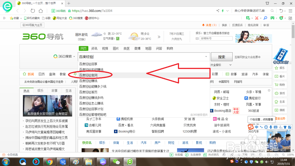
Task: Click 携程旅行 site link
Action: [x=253, y=98]
